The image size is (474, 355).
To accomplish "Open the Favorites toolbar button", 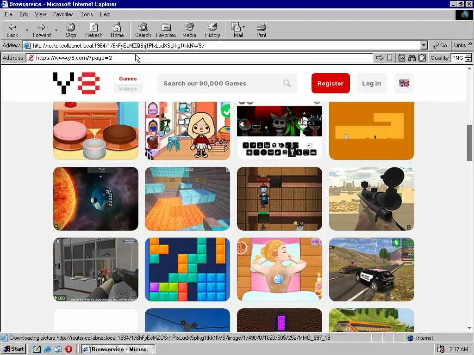I will point(166,30).
